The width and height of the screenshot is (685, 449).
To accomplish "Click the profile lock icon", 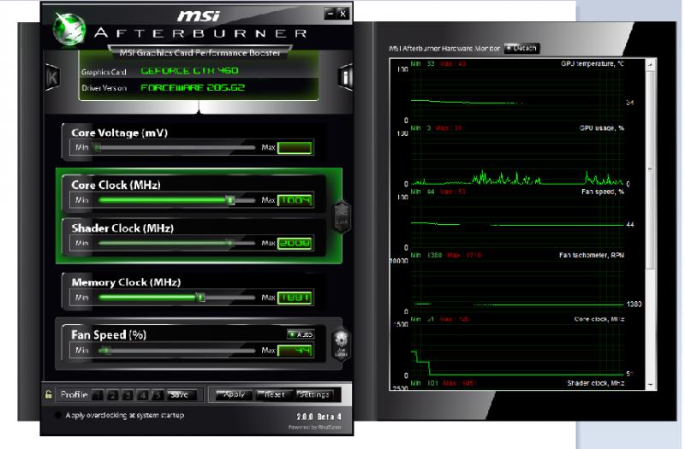I will (49, 394).
